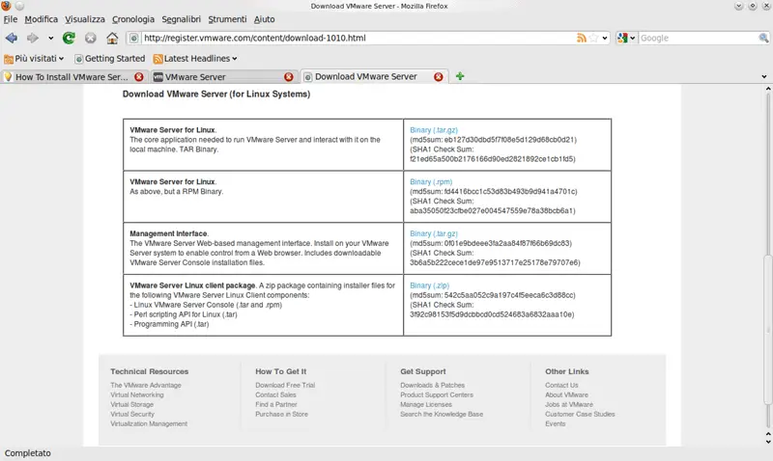The width and height of the screenshot is (773, 461).
Task: Open the Contact Us link
Action: 561,385
